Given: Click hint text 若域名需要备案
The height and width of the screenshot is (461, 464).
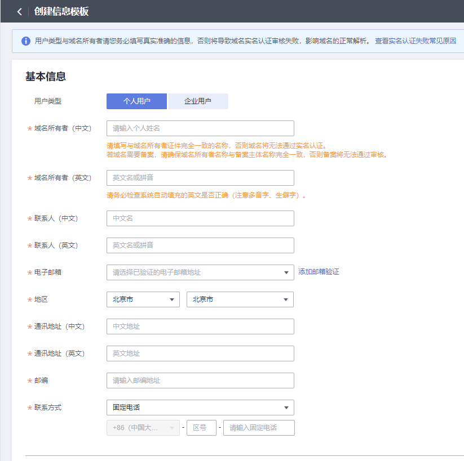Looking at the screenshot, I should [x=130, y=155].
